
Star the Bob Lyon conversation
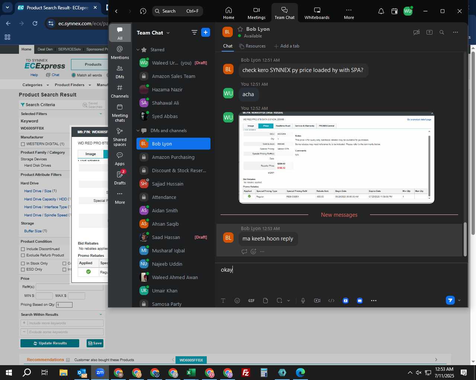[240, 29]
